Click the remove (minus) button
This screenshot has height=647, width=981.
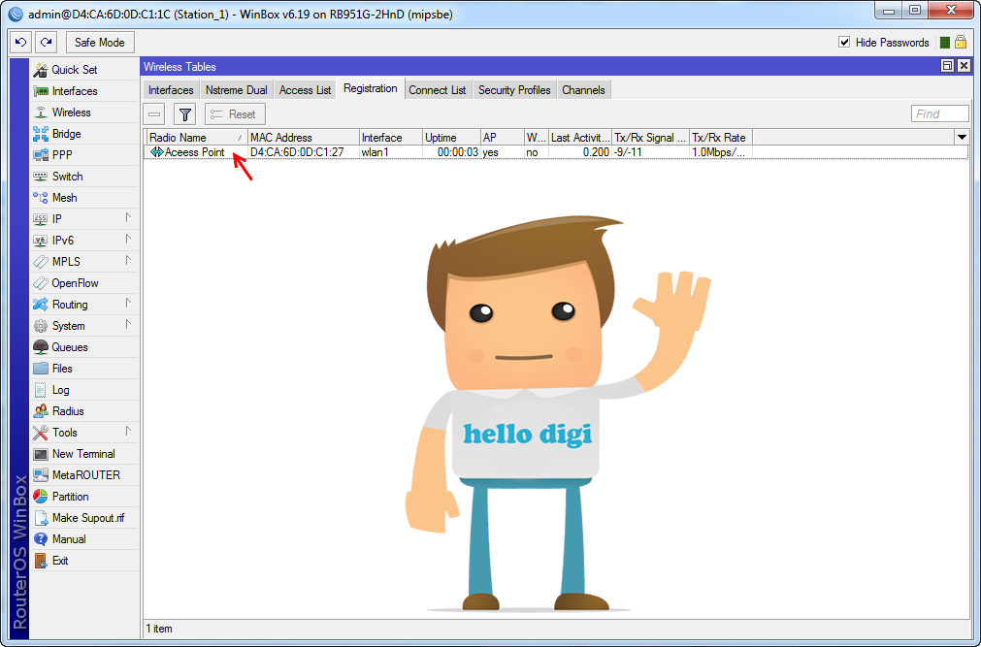[154, 114]
